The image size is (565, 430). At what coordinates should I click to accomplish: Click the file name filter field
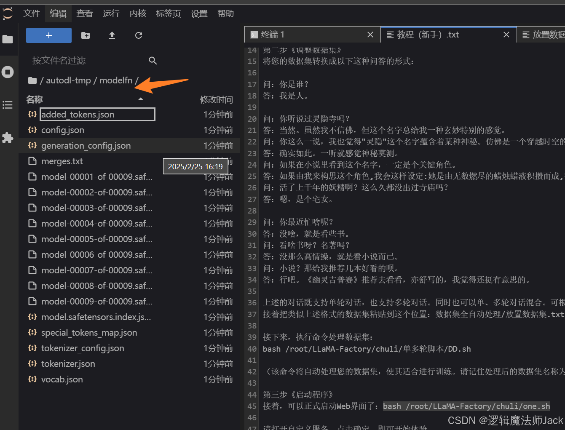click(88, 61)
